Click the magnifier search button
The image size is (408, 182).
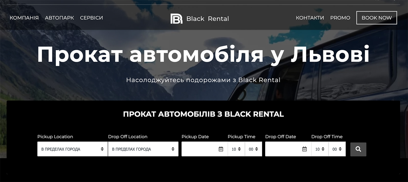tap(358, 149)
